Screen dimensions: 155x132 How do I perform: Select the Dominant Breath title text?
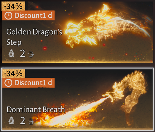click(36, 109)
